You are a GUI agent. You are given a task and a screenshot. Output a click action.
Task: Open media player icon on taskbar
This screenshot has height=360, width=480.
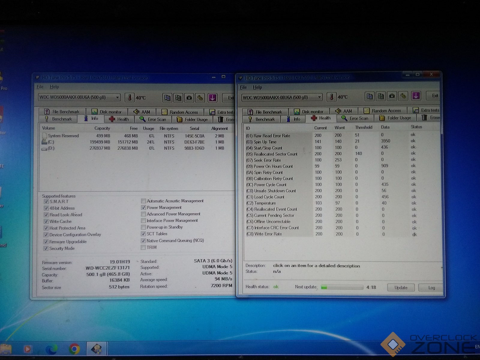[x=28, y=349]
